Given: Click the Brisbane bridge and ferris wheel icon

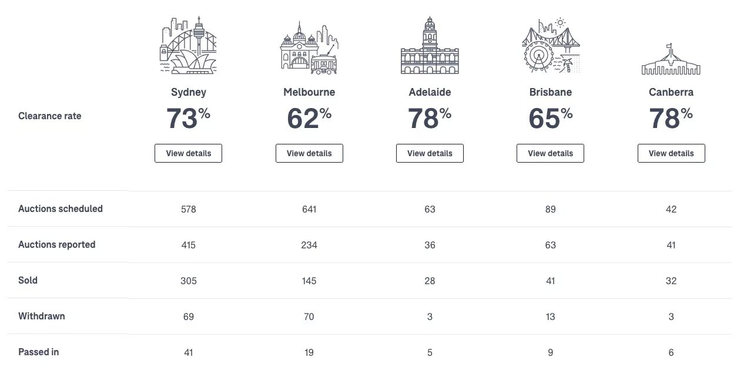Looking at the screenshot, I should [x=551, y=45].
